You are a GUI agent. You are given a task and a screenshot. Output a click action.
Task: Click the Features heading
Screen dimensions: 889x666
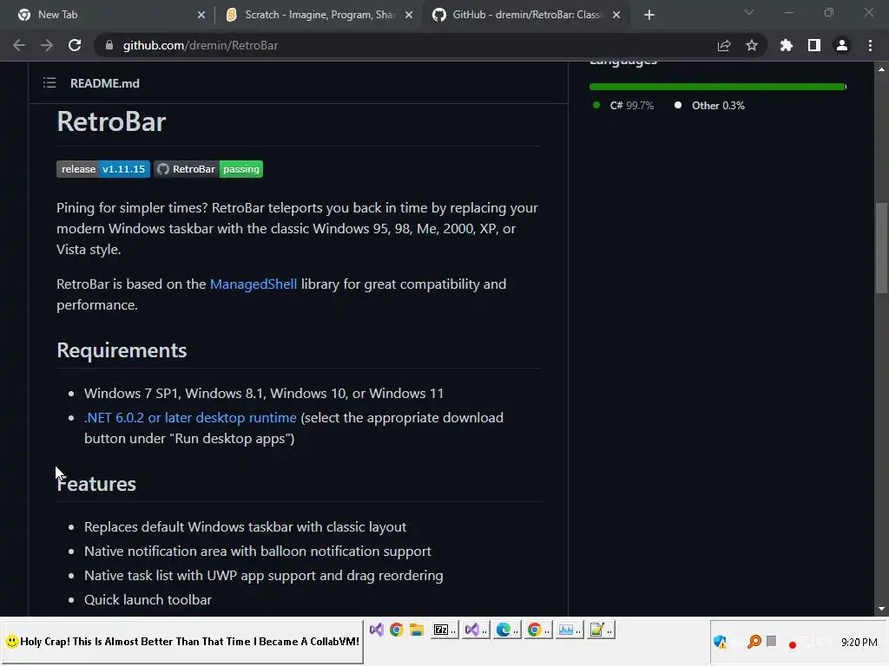tap(96, 484)
